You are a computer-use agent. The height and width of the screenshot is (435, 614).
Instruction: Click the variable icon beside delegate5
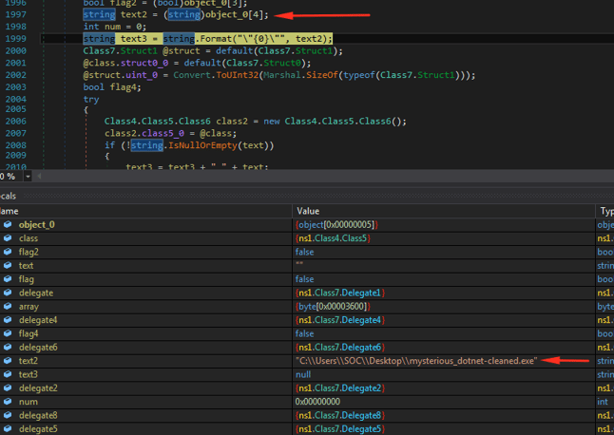(8, 428)
